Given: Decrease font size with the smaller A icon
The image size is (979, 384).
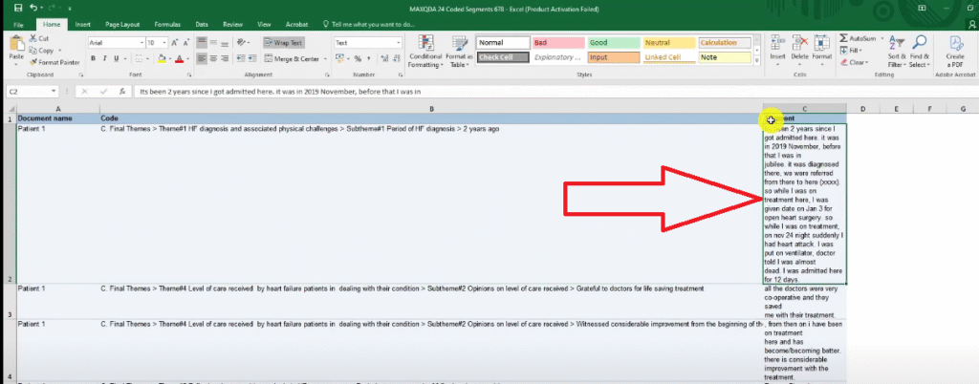Looking at the screenshot, I should click(x=186, y=43).
